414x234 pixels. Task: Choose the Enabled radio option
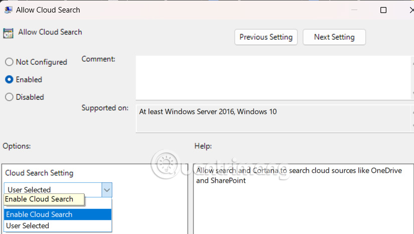coord(9,80)
